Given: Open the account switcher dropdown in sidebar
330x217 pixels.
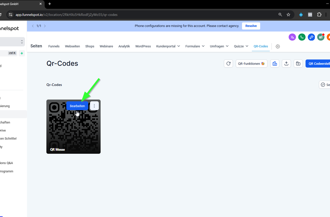Looking at the screenshot, I should coord(12,42).
